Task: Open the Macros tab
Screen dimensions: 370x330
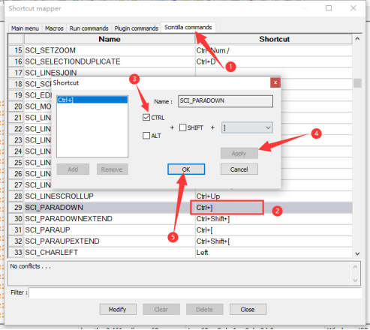Action: (54, 28)
